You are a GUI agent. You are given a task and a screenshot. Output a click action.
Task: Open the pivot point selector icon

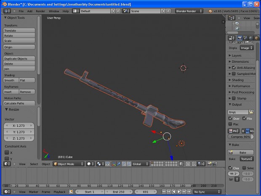click(100, 164)
